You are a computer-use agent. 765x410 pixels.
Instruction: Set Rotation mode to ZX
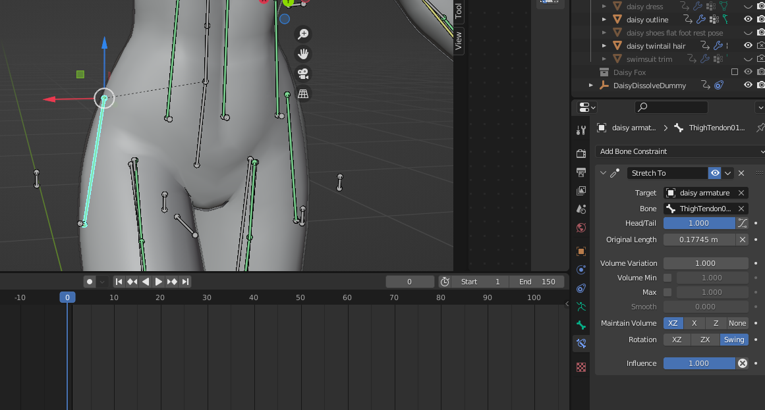[x=705, y=340]
